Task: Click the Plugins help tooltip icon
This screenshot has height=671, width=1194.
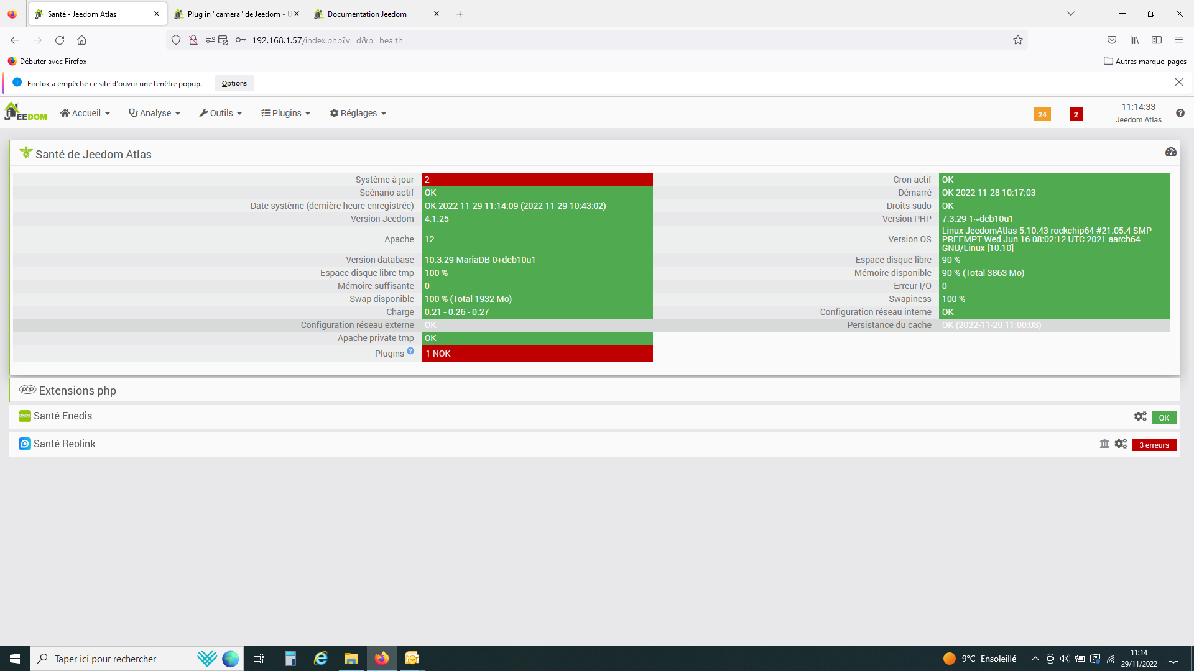Action: coord(410,351)
